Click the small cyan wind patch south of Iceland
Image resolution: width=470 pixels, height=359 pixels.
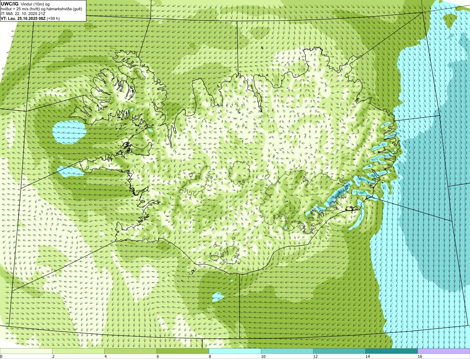coord(218,297)
